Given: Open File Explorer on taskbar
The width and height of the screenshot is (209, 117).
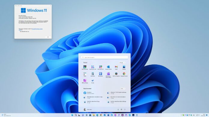Looking at the screenshot, I should coord(94,115).
